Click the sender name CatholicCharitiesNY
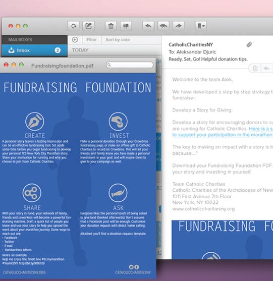The height and width of the screenshot is (281, 273). [191, 44]
